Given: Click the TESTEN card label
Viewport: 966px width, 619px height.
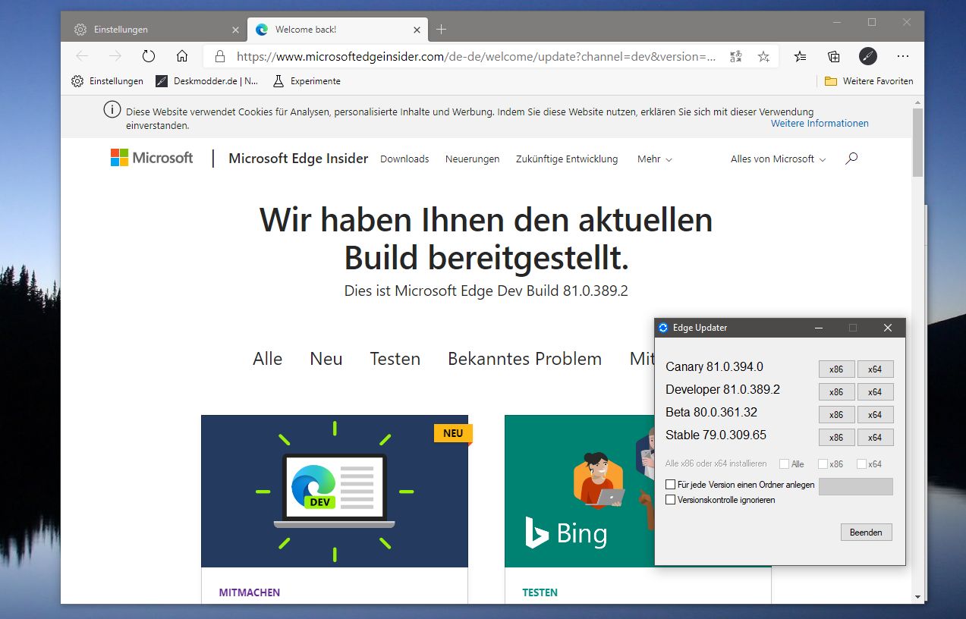Looking at the screenshot, I should (x=540, y=592).
